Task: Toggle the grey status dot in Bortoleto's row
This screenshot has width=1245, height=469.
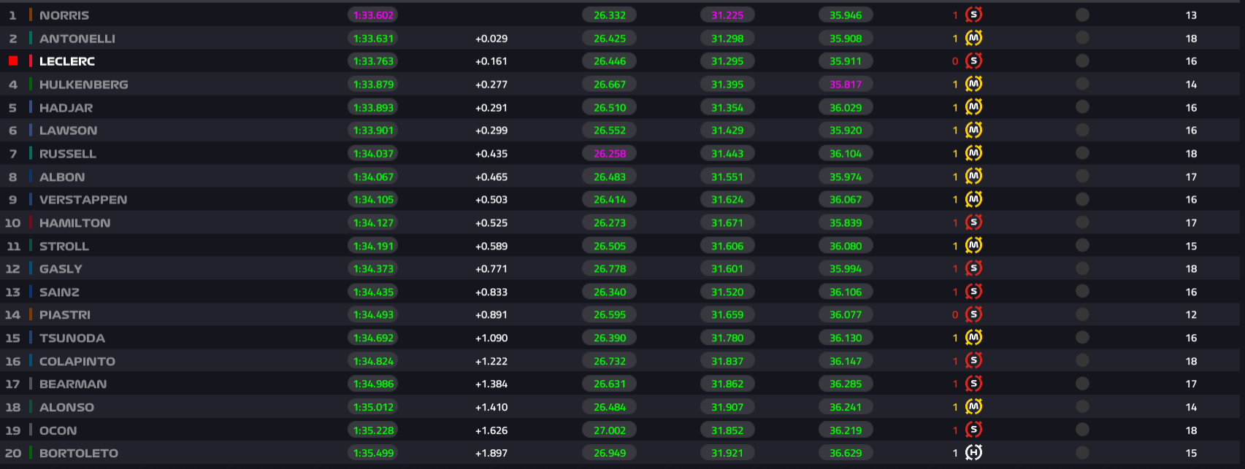Action: [x=1082, y=453]
